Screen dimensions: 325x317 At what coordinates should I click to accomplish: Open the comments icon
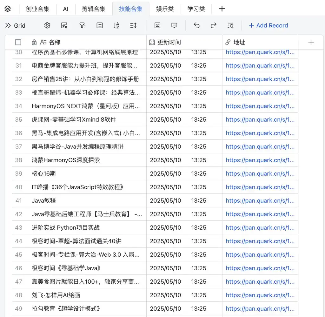click(174, 25)
